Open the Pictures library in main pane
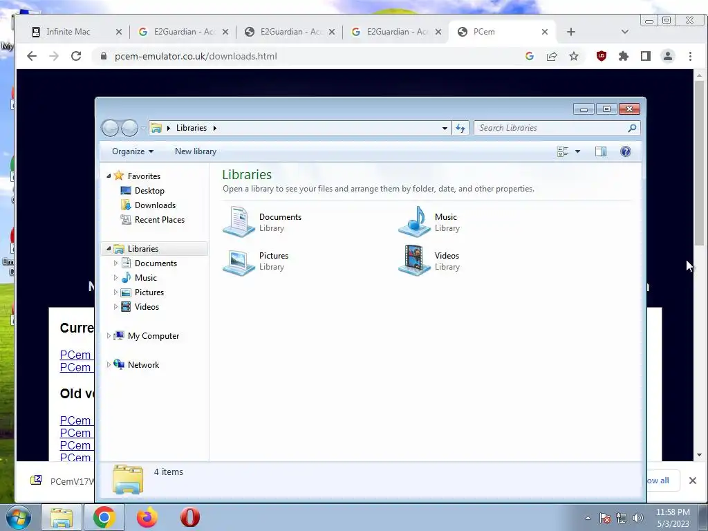The height and width of the screenshot is (531, 708). (256, 261)
